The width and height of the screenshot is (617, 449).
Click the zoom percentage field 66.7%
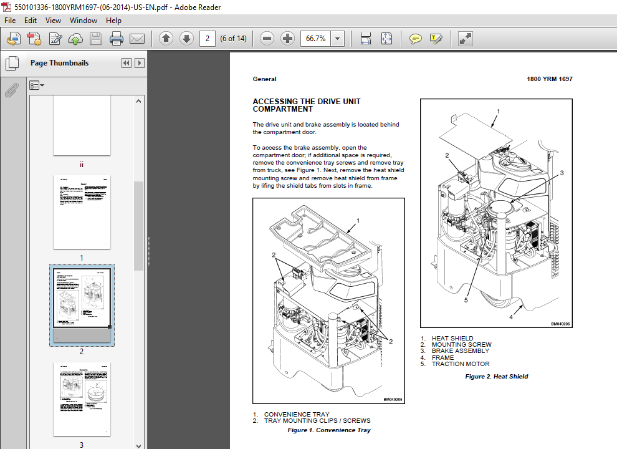pyautogui.click(x=315, y=39)
